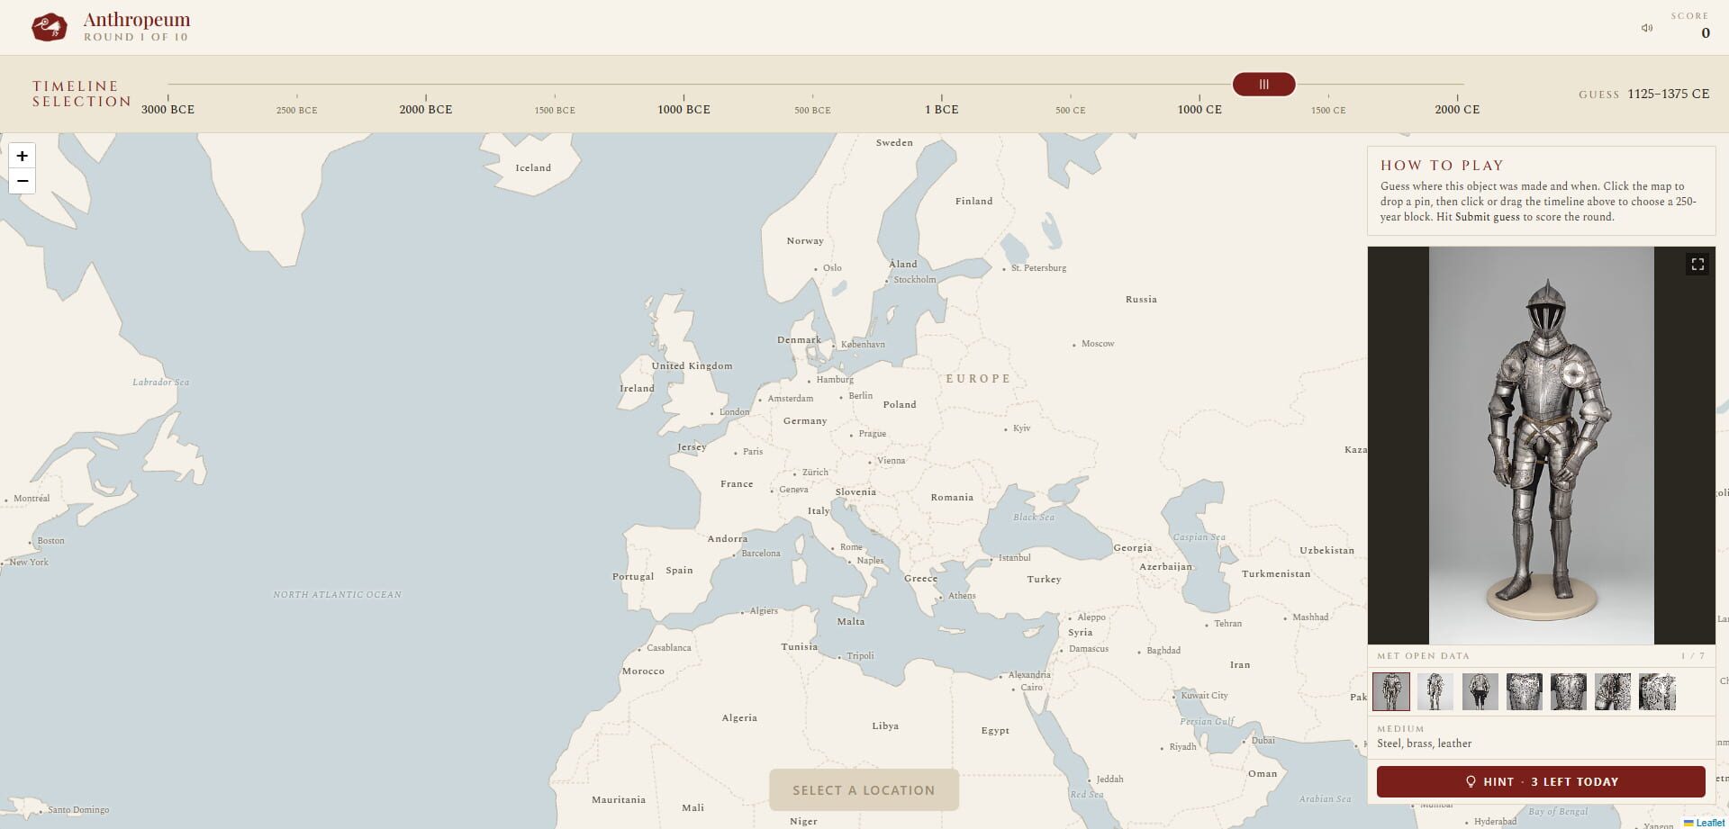
Task: Select the second armor thumbnail
Action: [1435, 691]
